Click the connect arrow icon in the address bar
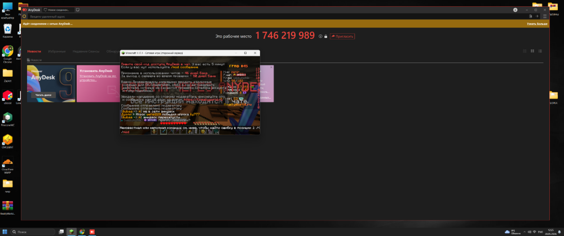Image resolution: width=564 pixels, height=236 pixels. pos(537,16)
